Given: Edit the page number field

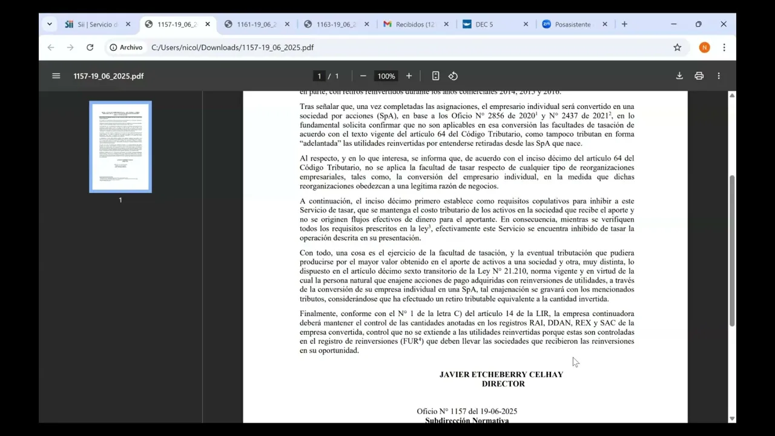Looking at the screenshot, I should [319, 76].
